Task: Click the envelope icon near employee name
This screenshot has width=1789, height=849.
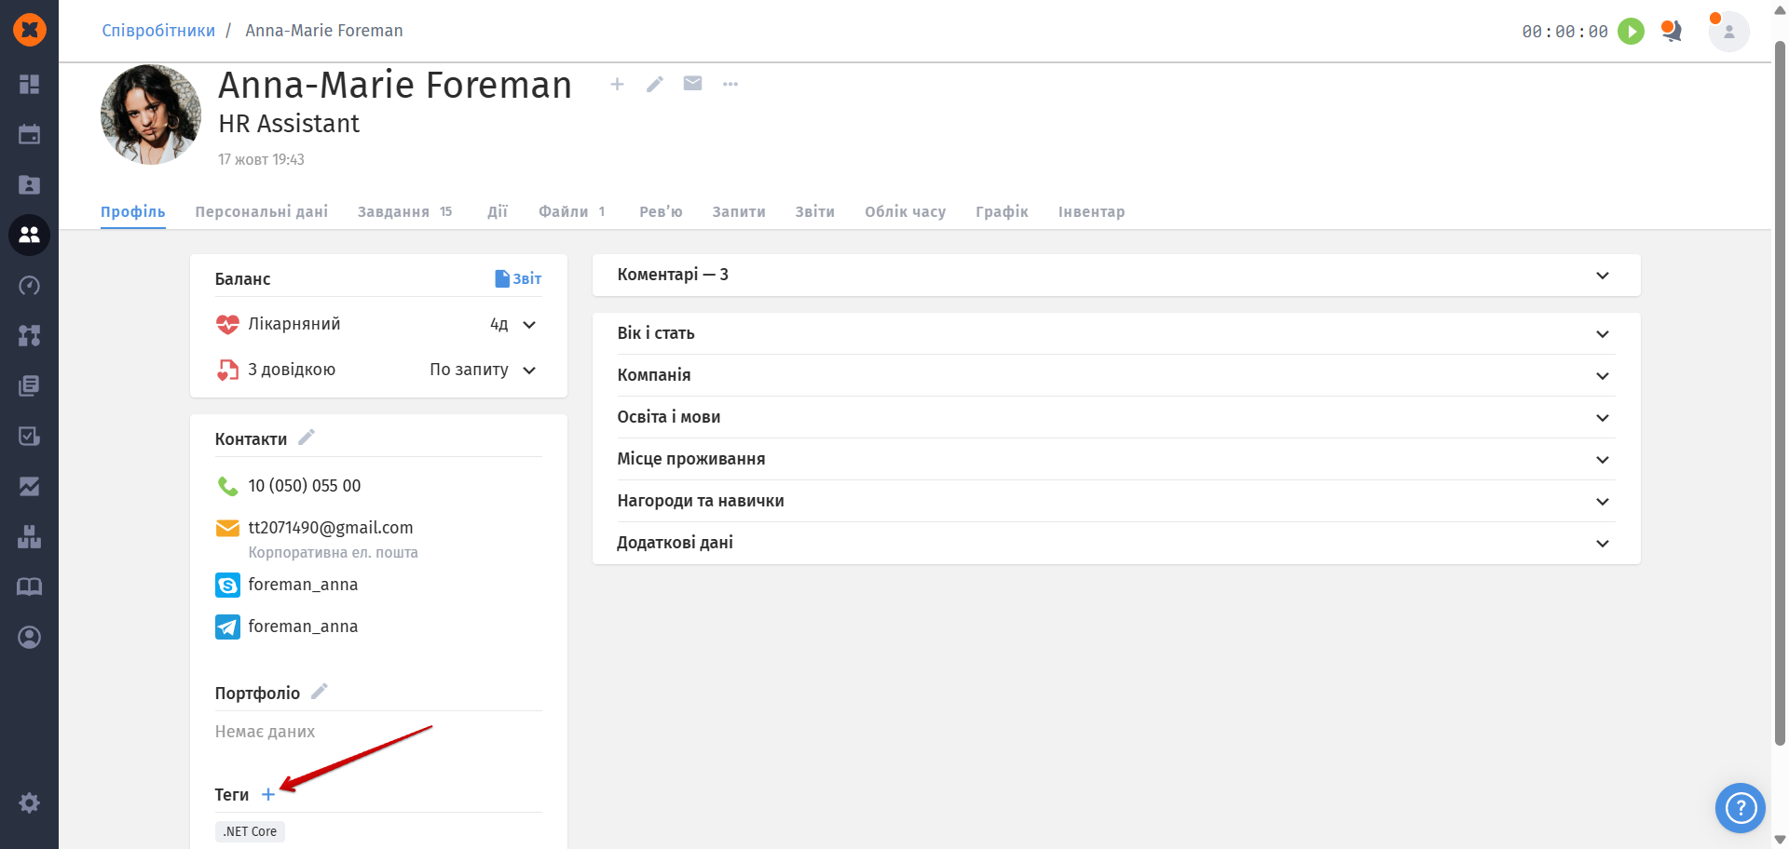Action: point(692,84)
